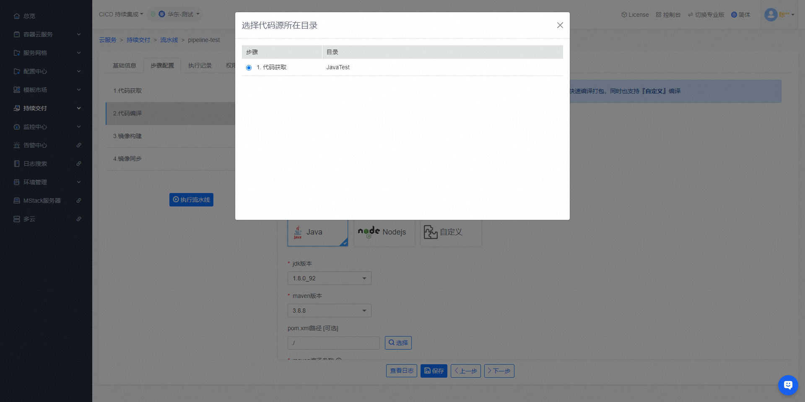Choose the 自定义 build type
805x402 pixels.
pos(451,232)
